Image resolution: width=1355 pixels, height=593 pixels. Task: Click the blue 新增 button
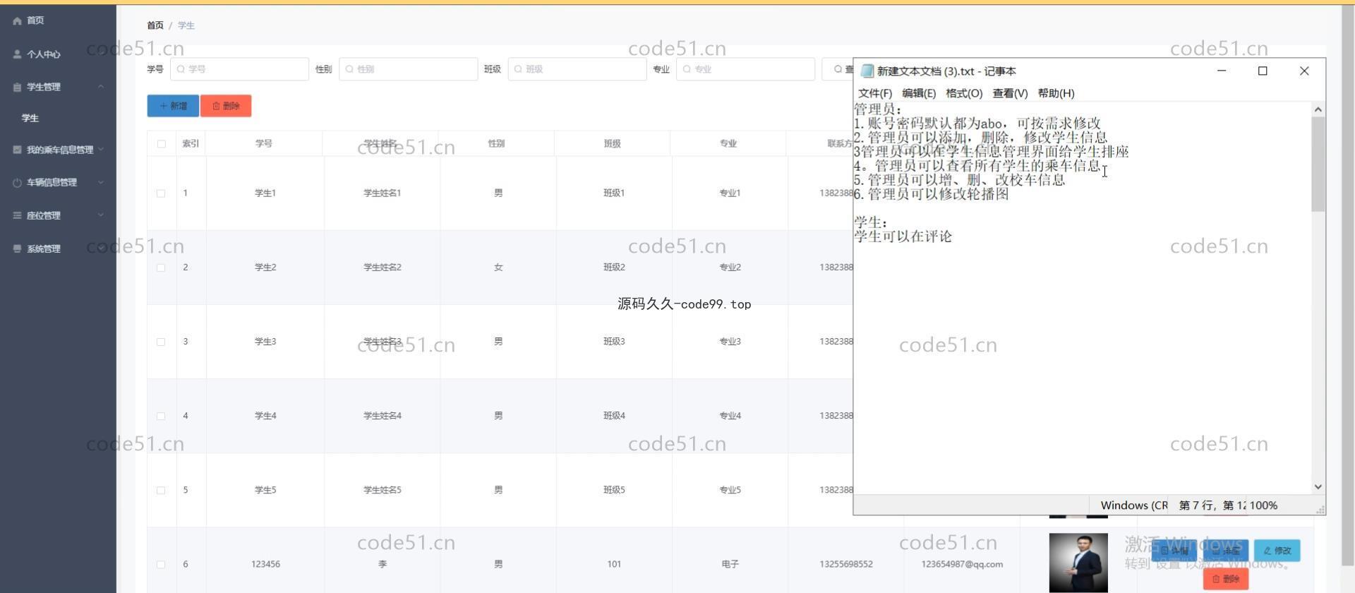point(173,106)
